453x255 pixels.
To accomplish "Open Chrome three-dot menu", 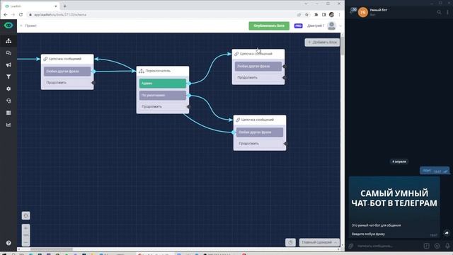I will (x=339, y=14).
